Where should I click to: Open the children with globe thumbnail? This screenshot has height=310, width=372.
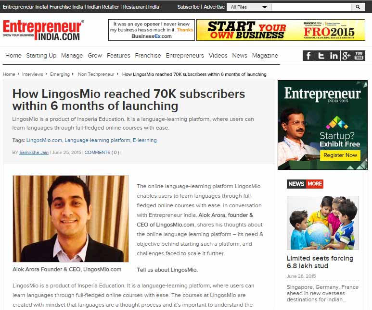click(322, 223)
